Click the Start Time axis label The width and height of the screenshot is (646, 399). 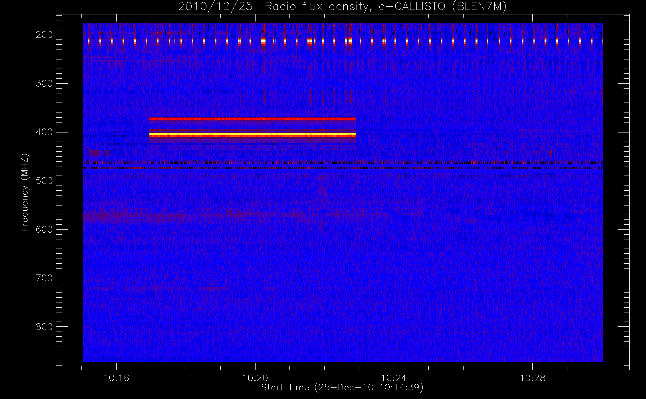pos(342,387)
